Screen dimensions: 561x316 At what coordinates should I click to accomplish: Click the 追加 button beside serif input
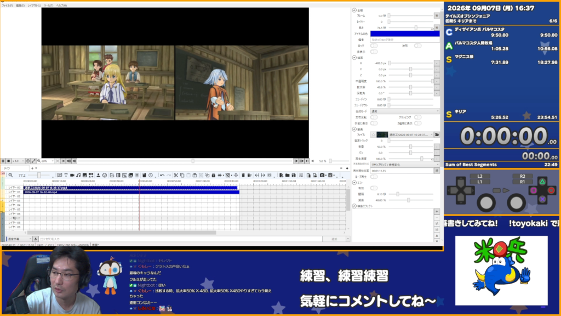click(x=334, y=239)
